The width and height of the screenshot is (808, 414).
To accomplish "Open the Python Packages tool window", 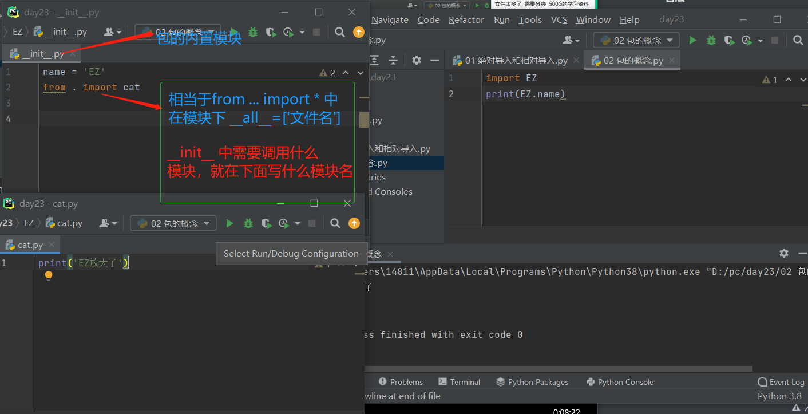I will [532, 382].
